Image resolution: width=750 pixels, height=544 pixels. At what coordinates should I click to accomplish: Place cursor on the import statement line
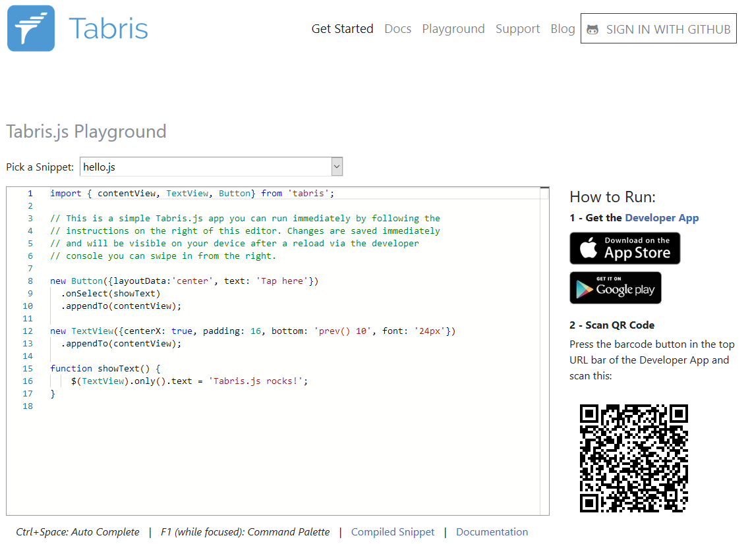[x=192, y=194]
